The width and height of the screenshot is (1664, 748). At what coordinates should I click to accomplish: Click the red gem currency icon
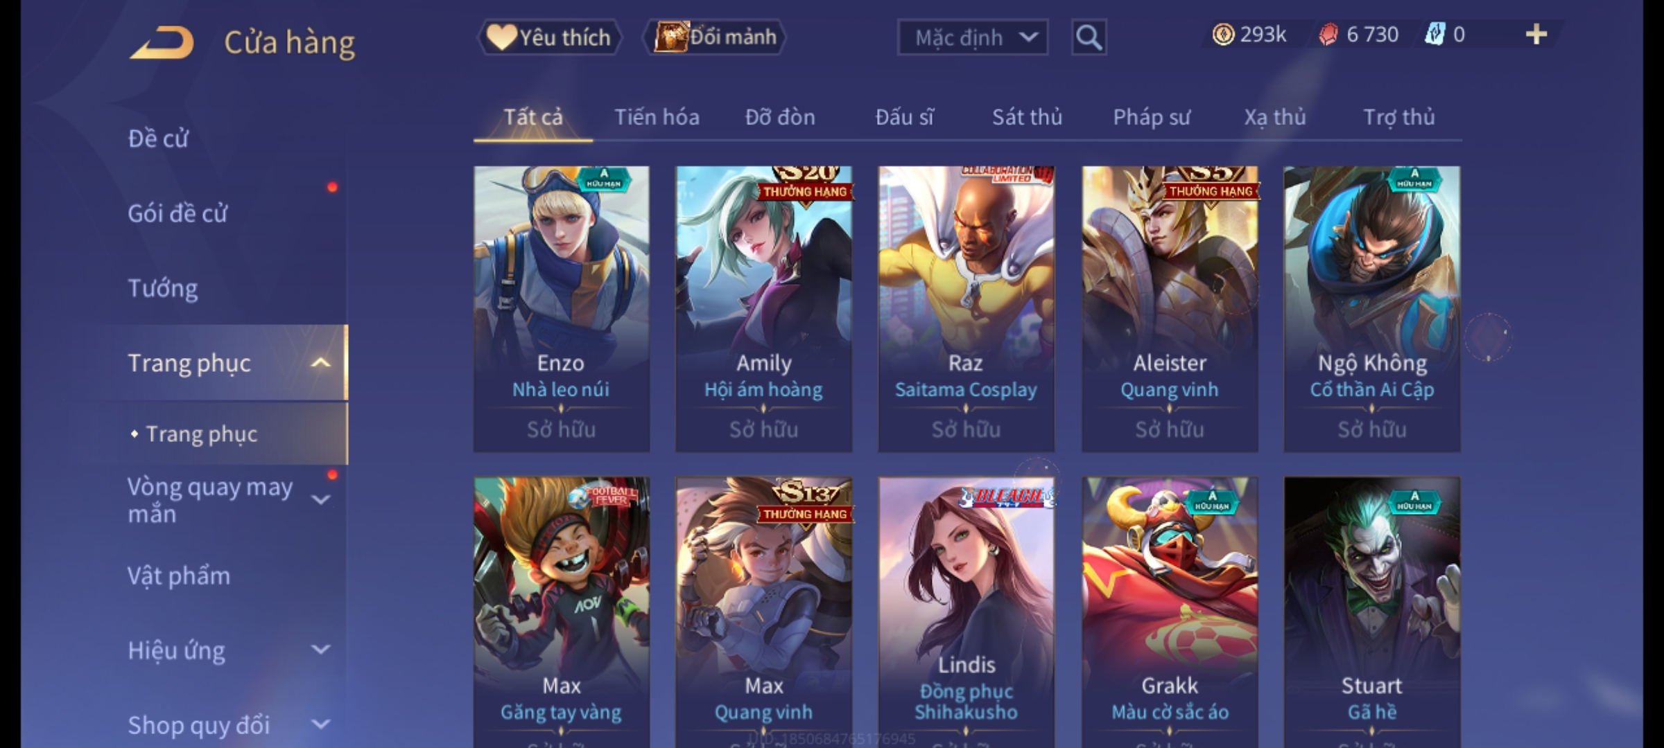[1328, 35]
